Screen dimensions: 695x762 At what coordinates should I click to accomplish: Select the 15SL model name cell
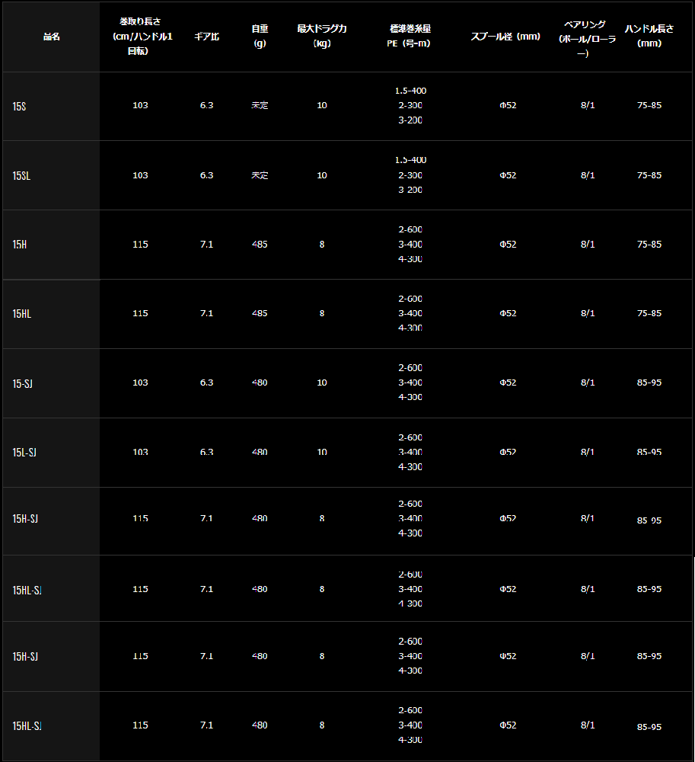pos(52,175)
